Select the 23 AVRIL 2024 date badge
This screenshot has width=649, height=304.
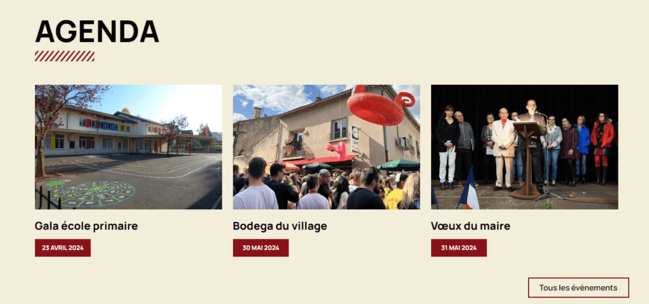pyautogui.click(x=63, y=248)
